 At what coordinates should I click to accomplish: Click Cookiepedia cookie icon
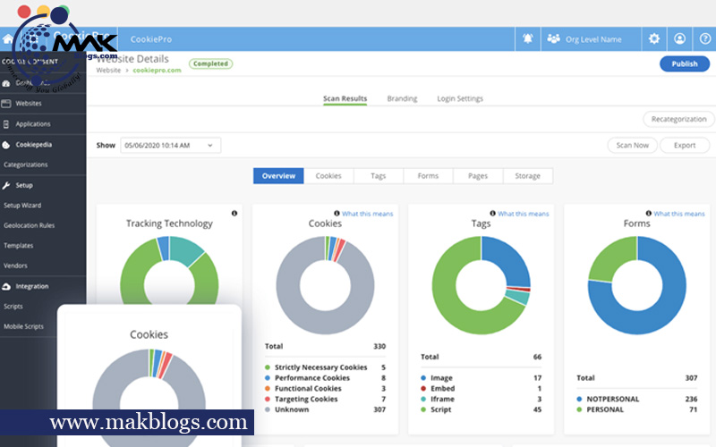pyautogui.click(x=6, y=145)
